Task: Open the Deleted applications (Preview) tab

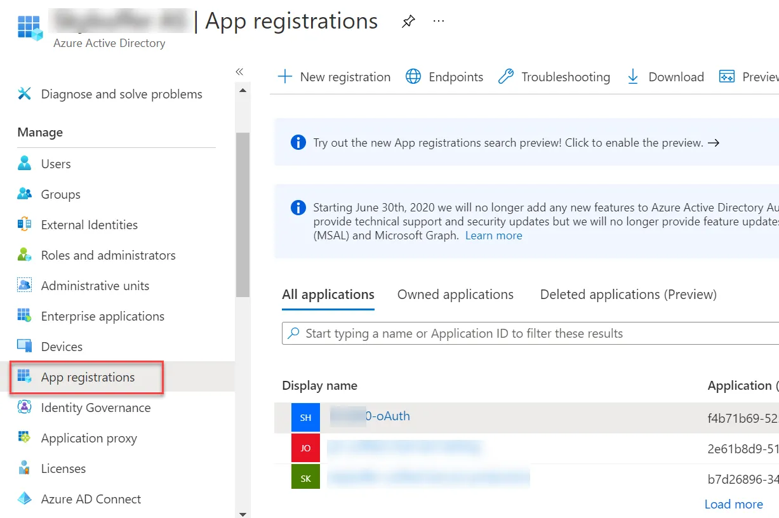Action: click(629, 295)
